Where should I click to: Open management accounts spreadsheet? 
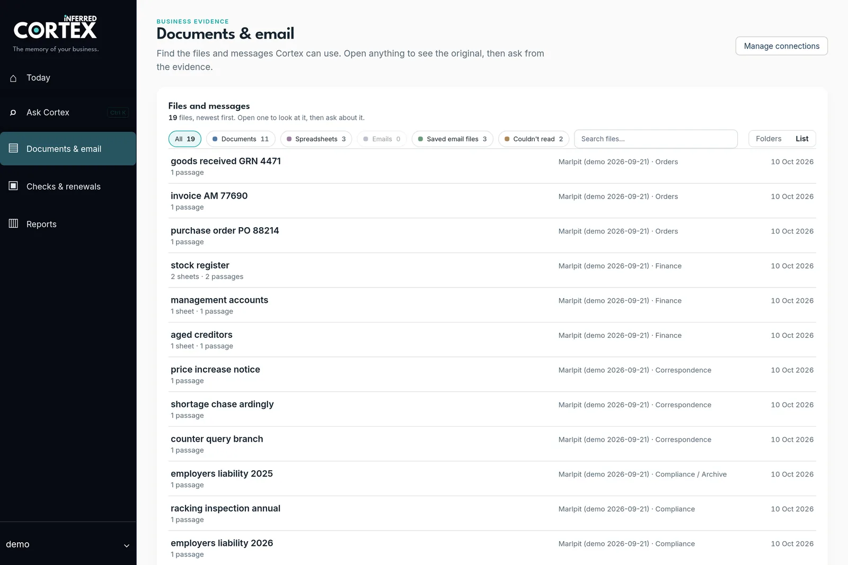pos(492,305)
